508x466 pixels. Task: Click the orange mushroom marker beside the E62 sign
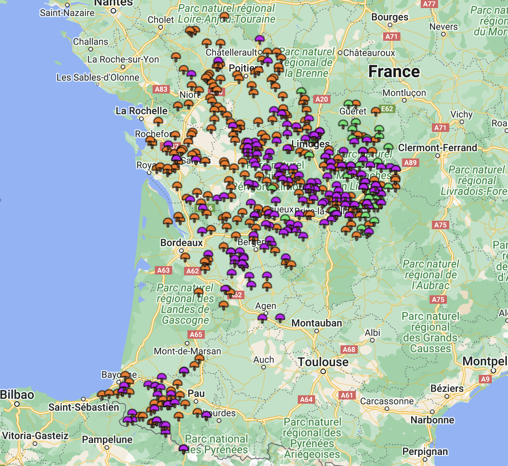[376, 112]
